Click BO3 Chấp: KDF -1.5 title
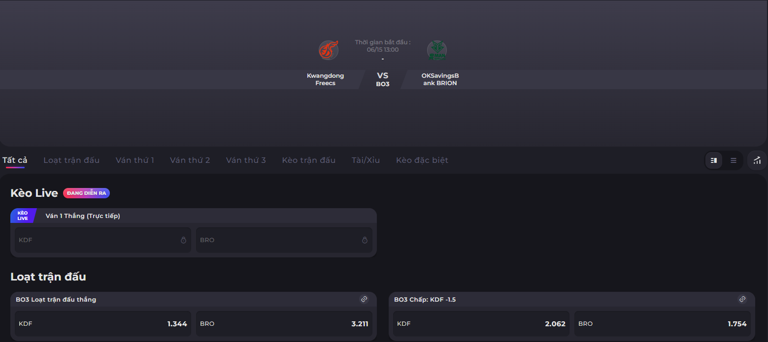 pyautogui.click(x=425, y=300)
